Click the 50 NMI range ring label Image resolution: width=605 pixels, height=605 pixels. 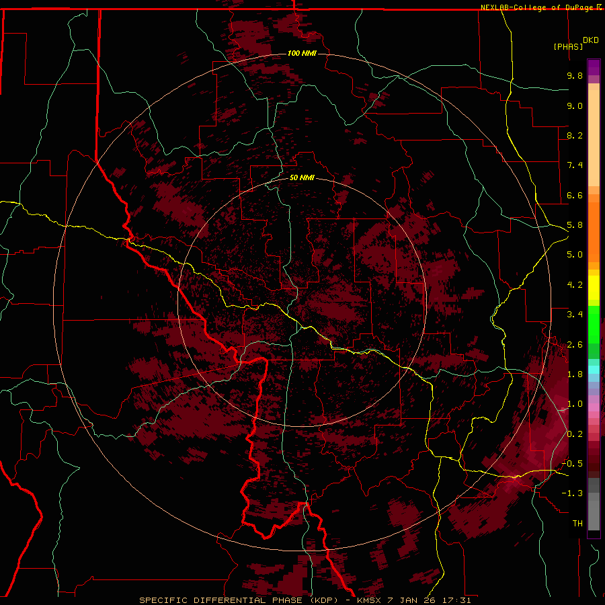pyautogui.click(x=302, y=177)
